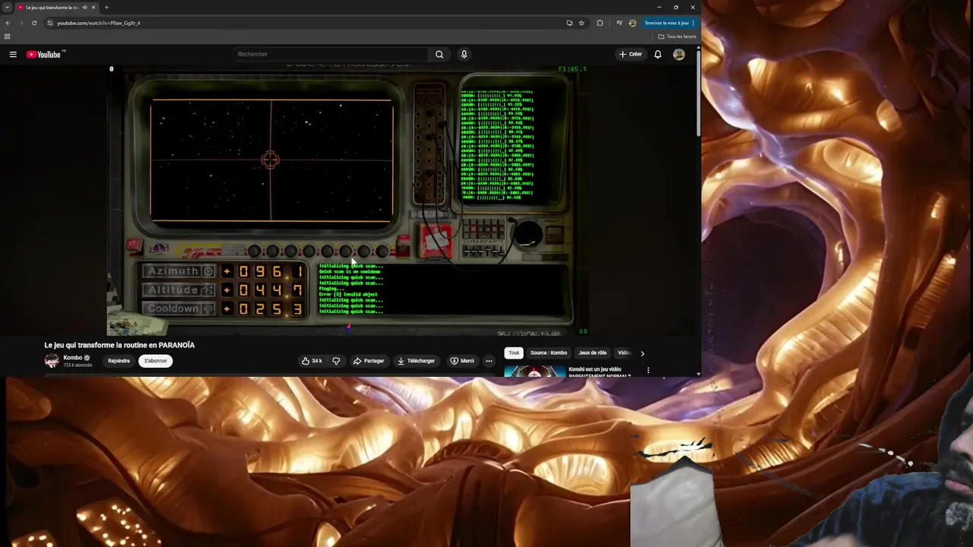This screenshot has width=973, height=547.
Task: Open the Kombo channel avatar
Action: (x=52, y=361)
